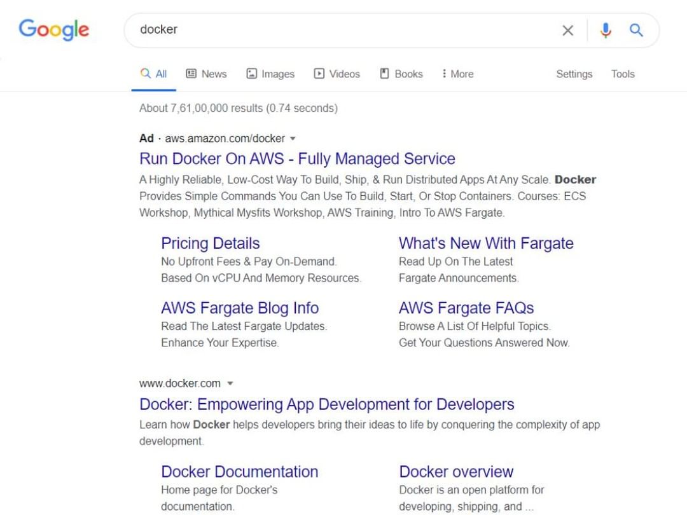Click the results count text About 7,61,00,000 results
Screen dimensions: 687x515
coord(239,108)
